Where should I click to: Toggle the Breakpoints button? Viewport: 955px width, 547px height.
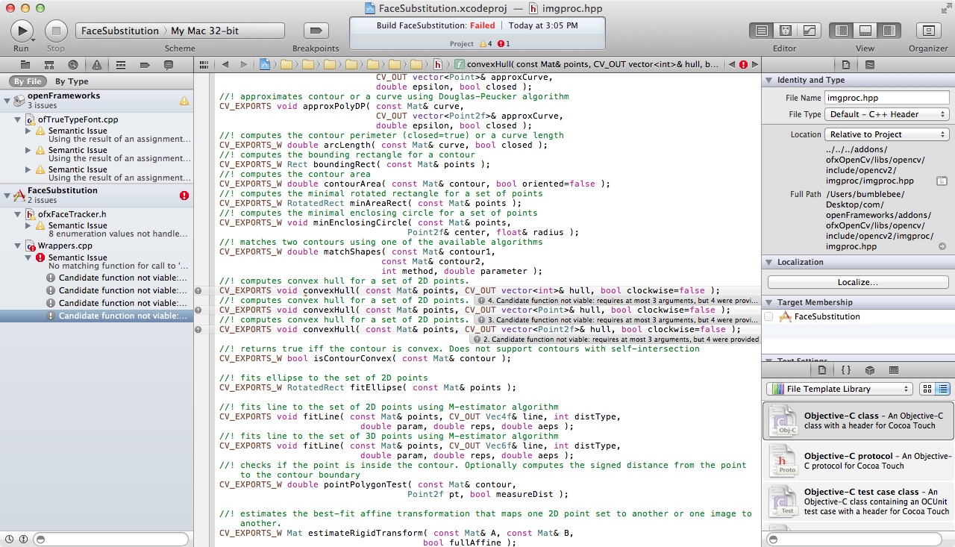pyautogui.click(x=316, y=31)
